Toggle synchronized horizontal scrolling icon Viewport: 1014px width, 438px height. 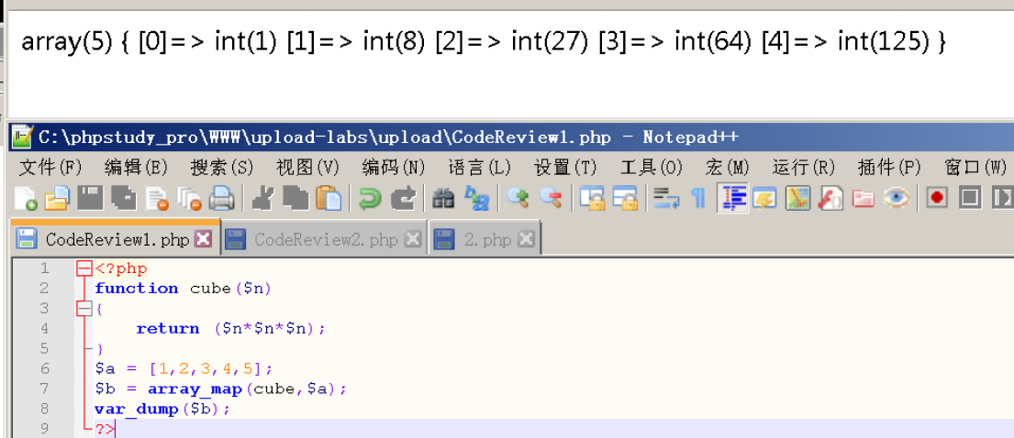point(625,198)
